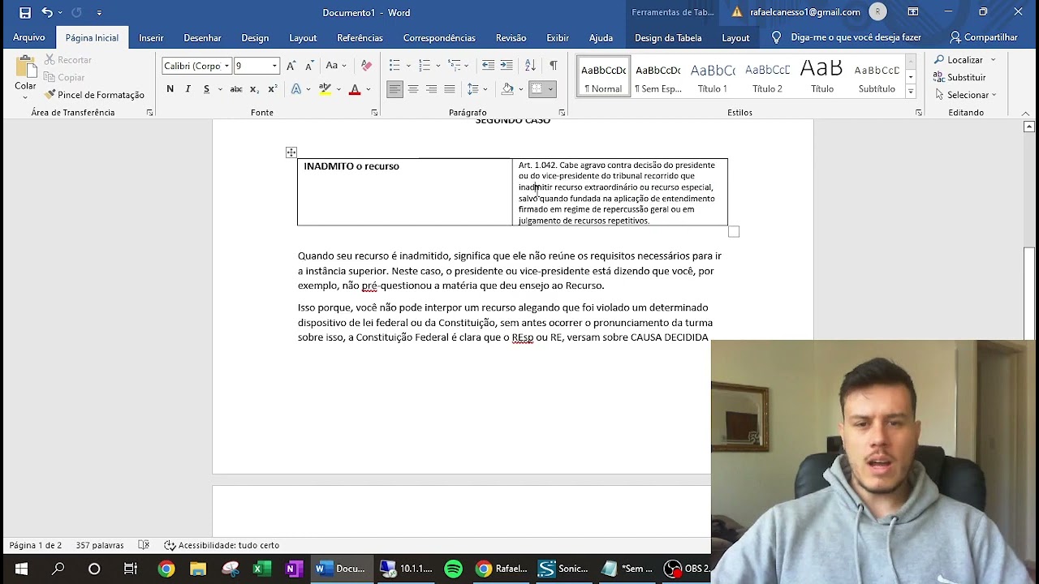
Task: Apply the Título 1 style
Action: point(713,78)
